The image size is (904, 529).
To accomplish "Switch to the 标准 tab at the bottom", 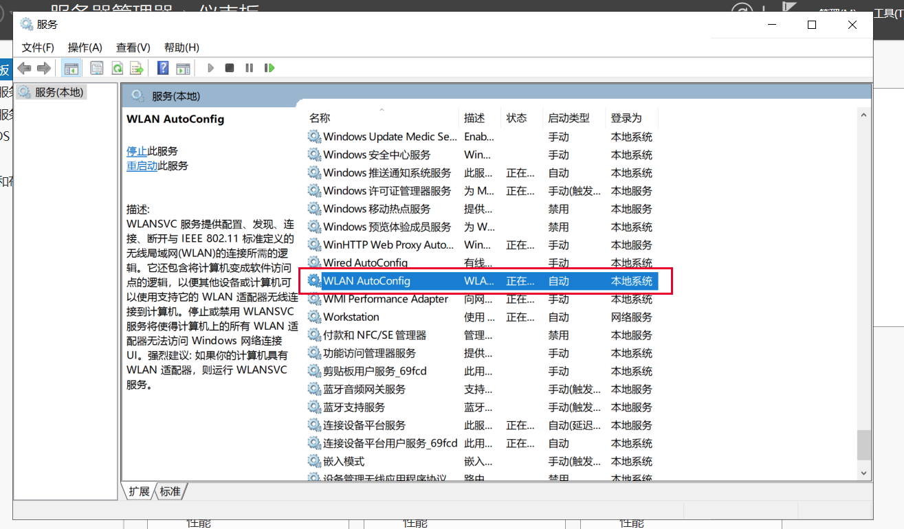I will (x=170, y=491).
